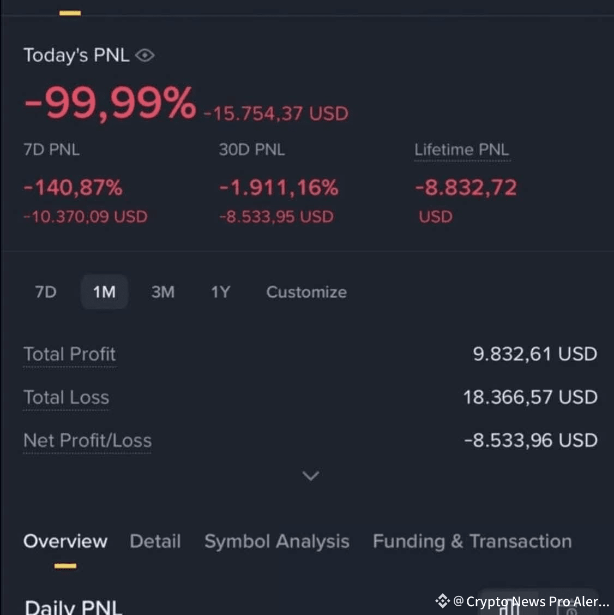Select the 1M time range
The height and width of the screenshot is (615, 614).
(104, 292)
